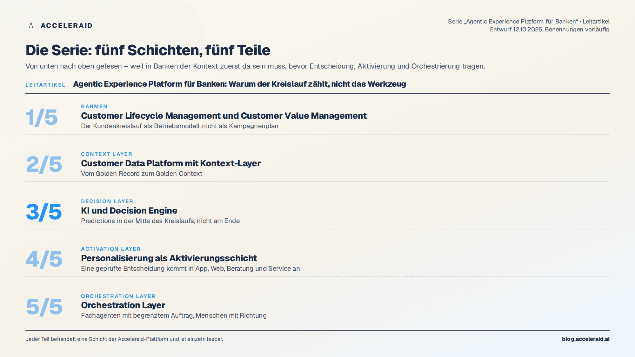The width and height of the screenshot is (635, 357).
Task: Click the draft note "Entwurf 12.10.2026, Benennungen vorläufig"
Action: tap(550, 30)
